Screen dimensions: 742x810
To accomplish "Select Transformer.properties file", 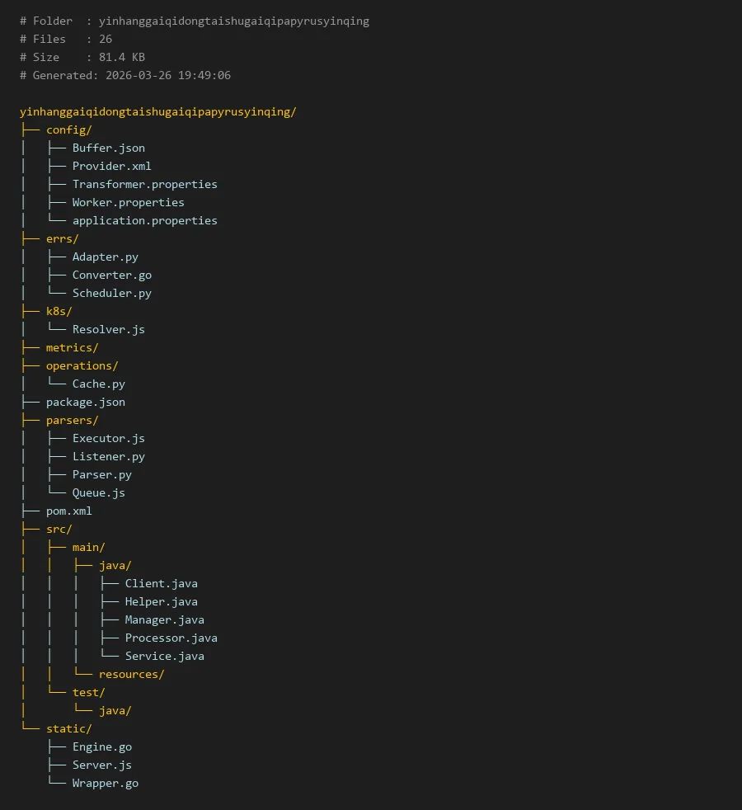I will [x=144, y=184].
